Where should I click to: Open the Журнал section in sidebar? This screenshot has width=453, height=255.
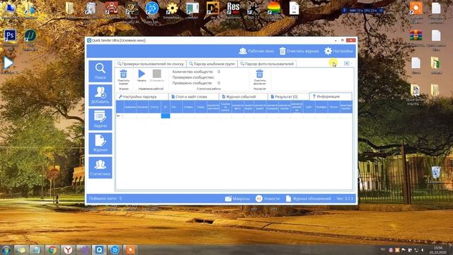101,143
